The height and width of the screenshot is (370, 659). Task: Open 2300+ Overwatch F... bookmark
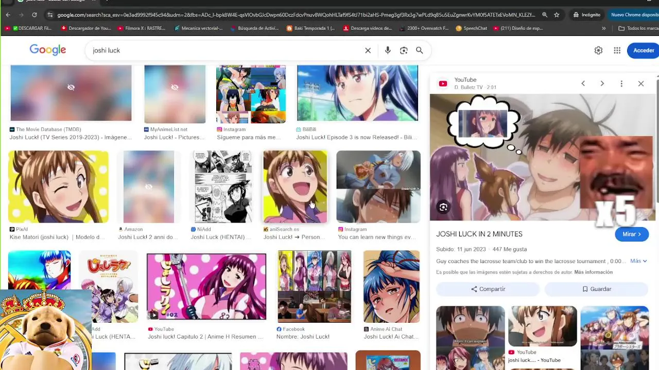(x=424, y=28)
